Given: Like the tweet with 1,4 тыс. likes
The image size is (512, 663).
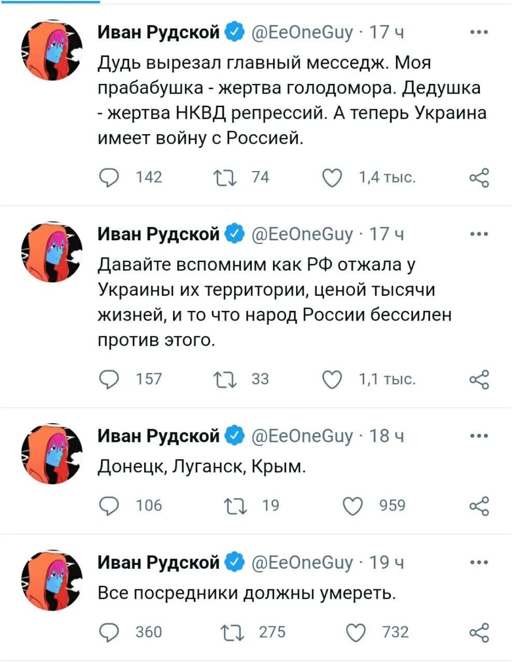Looking at the screenshot, I should pos(332,178).
